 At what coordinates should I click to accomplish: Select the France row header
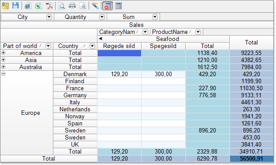[x=75, y=88]
